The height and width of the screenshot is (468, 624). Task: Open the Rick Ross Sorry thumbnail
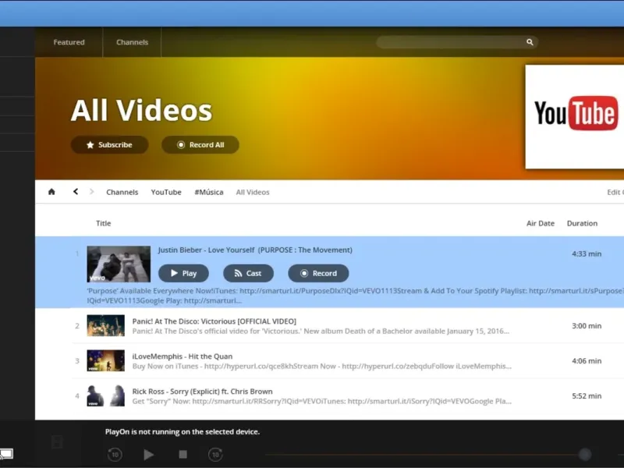pyautogui.click(x=105, y=395)
